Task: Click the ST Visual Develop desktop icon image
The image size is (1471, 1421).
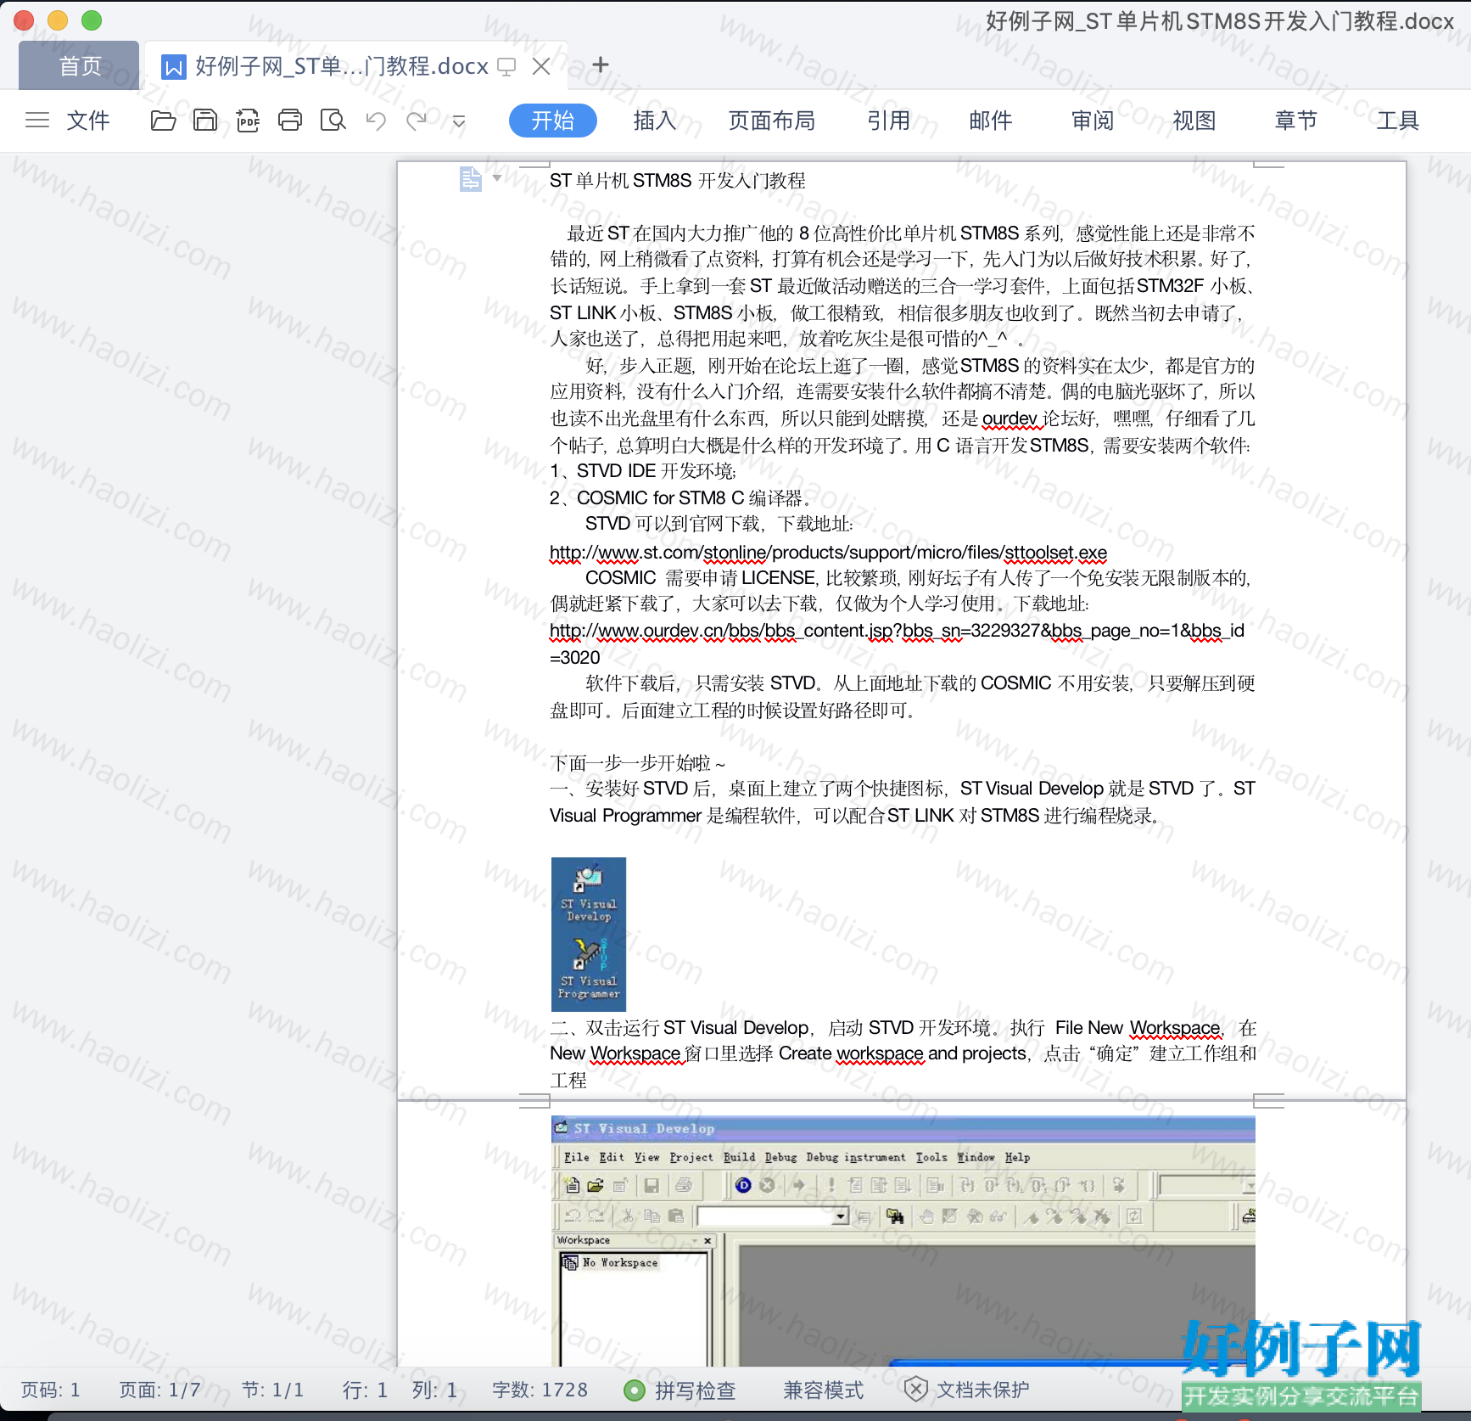Action: point(589,894)
